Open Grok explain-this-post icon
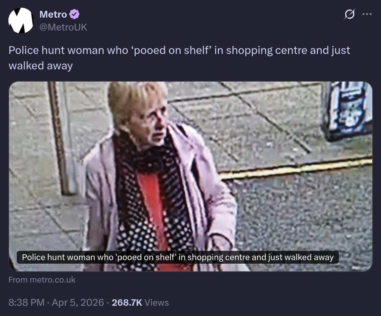The image size is (381, 316). 349,14
